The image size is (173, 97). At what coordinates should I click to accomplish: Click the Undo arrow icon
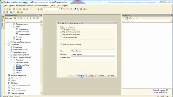tap(31, 9)
